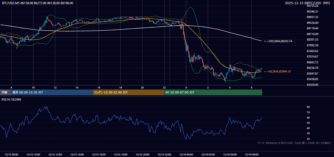Click the bottom time label 12/15 18:00
The image size is (334, 157).
120,155
